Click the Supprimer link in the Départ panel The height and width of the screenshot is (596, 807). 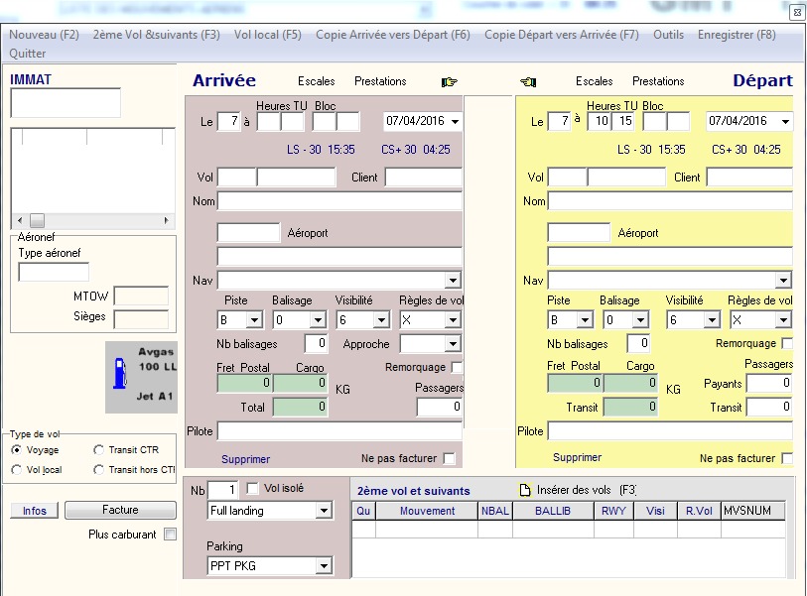tap(577, 458)
